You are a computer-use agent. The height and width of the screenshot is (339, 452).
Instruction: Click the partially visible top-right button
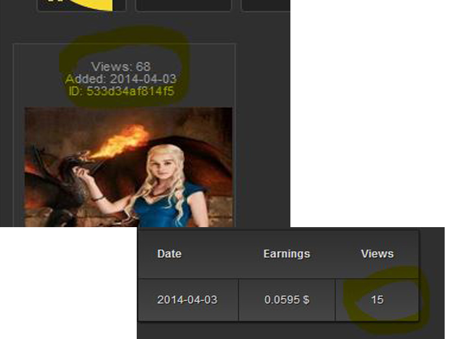click(x=265, y=5)
